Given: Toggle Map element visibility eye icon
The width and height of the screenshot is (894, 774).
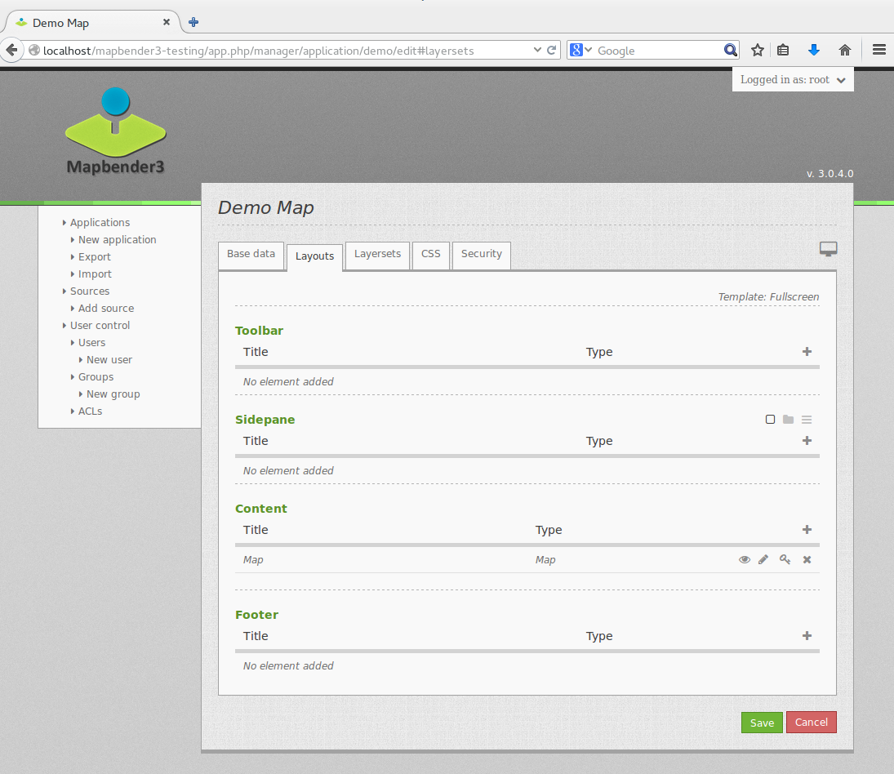Looking at the screenshot, I should [744, 560].
